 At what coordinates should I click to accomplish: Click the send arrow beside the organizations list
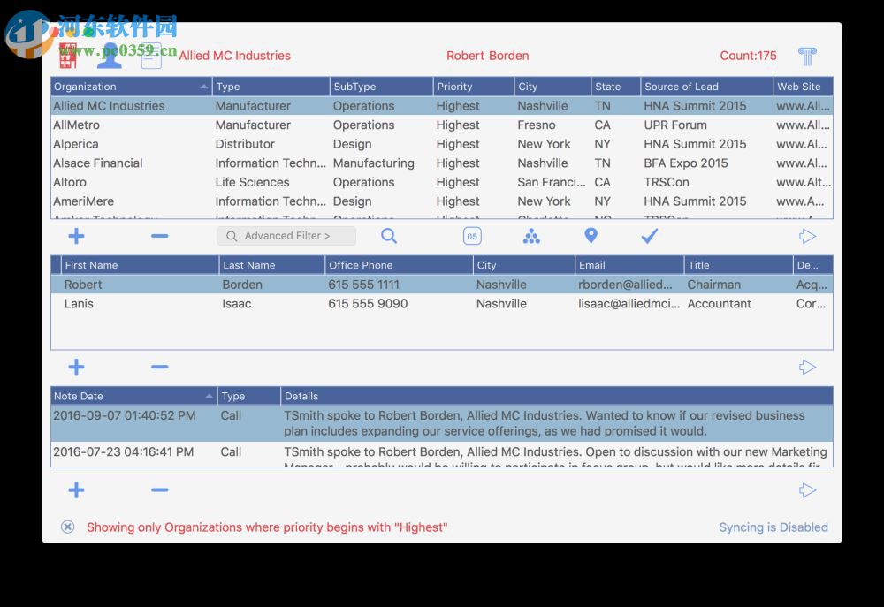[808, 236]
